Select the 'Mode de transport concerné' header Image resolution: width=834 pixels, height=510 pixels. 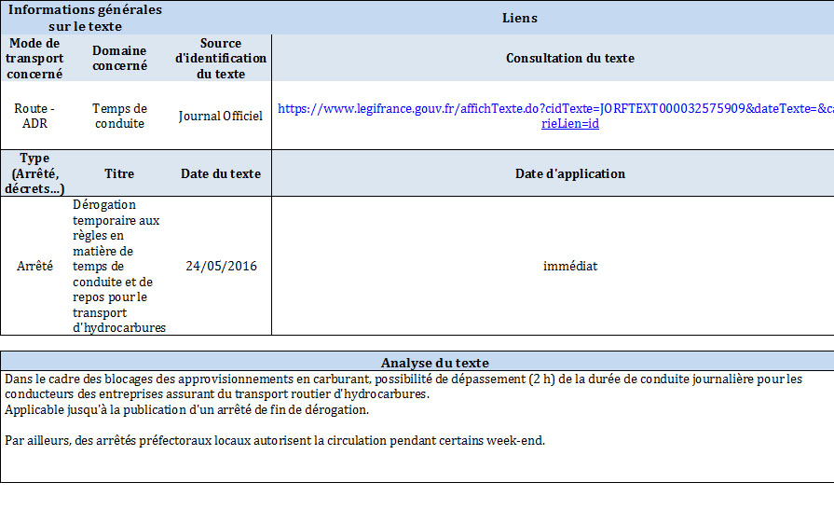(x=34, y=58)
